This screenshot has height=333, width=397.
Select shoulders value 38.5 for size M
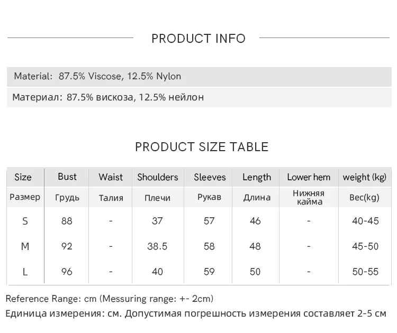158,246
